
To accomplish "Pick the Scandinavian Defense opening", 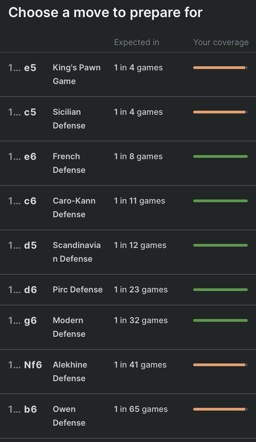I will point(76,252).
